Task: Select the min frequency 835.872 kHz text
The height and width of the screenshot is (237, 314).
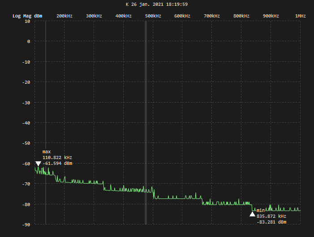Action: [x=271, y=216]
